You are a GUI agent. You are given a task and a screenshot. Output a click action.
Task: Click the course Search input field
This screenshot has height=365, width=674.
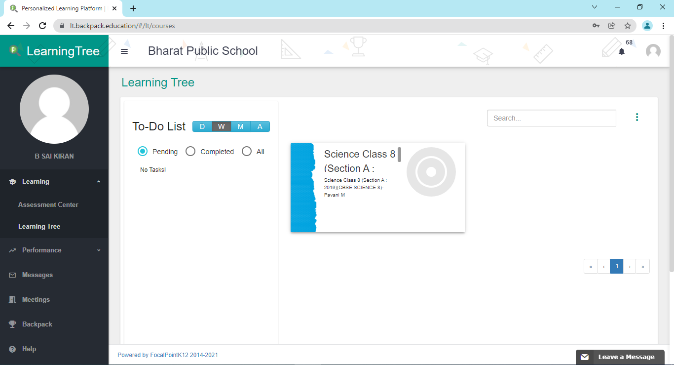[x=551, y=118]
